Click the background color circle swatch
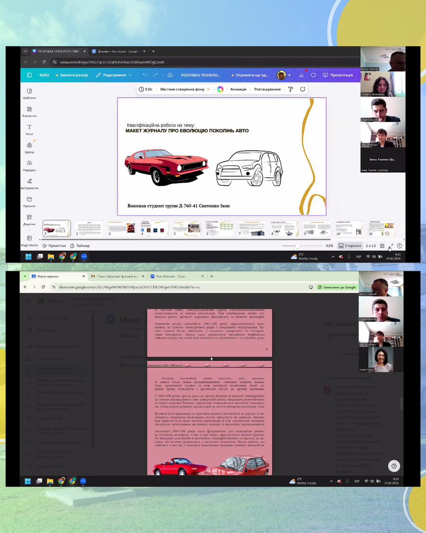The width and height of the screenshot is (426, 533). (x=220, y=89)
